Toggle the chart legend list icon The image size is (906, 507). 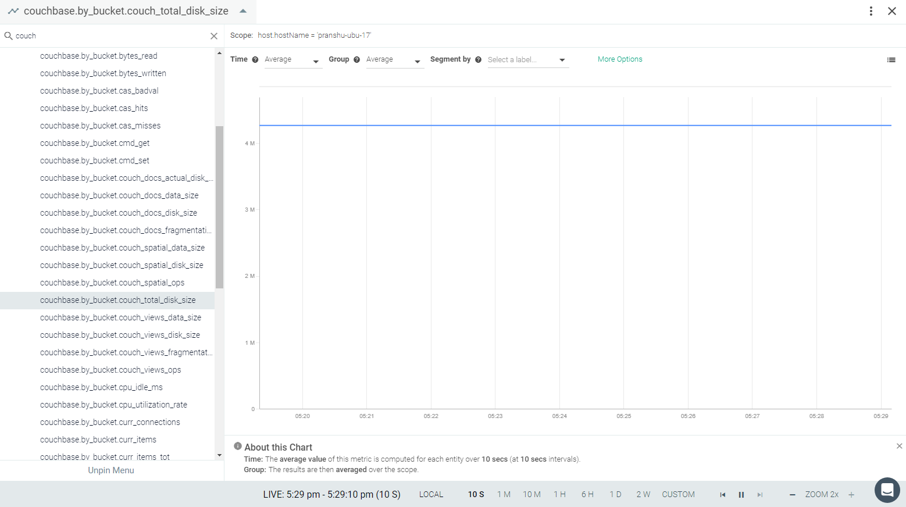coord(891,60)
